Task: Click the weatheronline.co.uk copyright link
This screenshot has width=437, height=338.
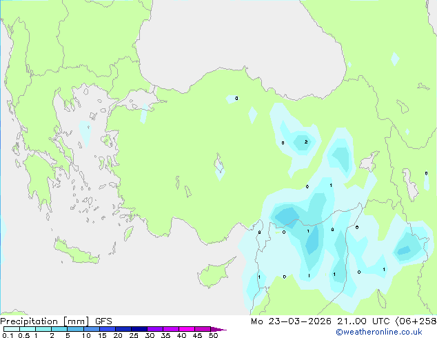Action: (378, 332)
